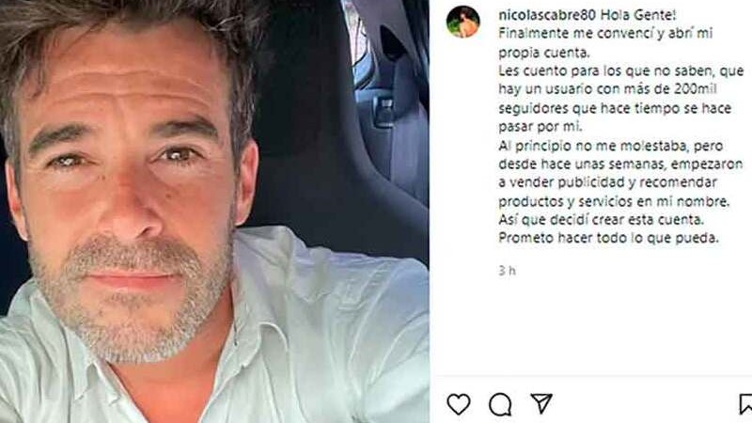Click the caption text "propia cuenta."

click(x=544, y=53)
